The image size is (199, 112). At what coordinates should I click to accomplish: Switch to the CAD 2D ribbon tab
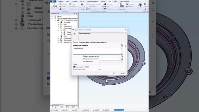tap(82, 1)
